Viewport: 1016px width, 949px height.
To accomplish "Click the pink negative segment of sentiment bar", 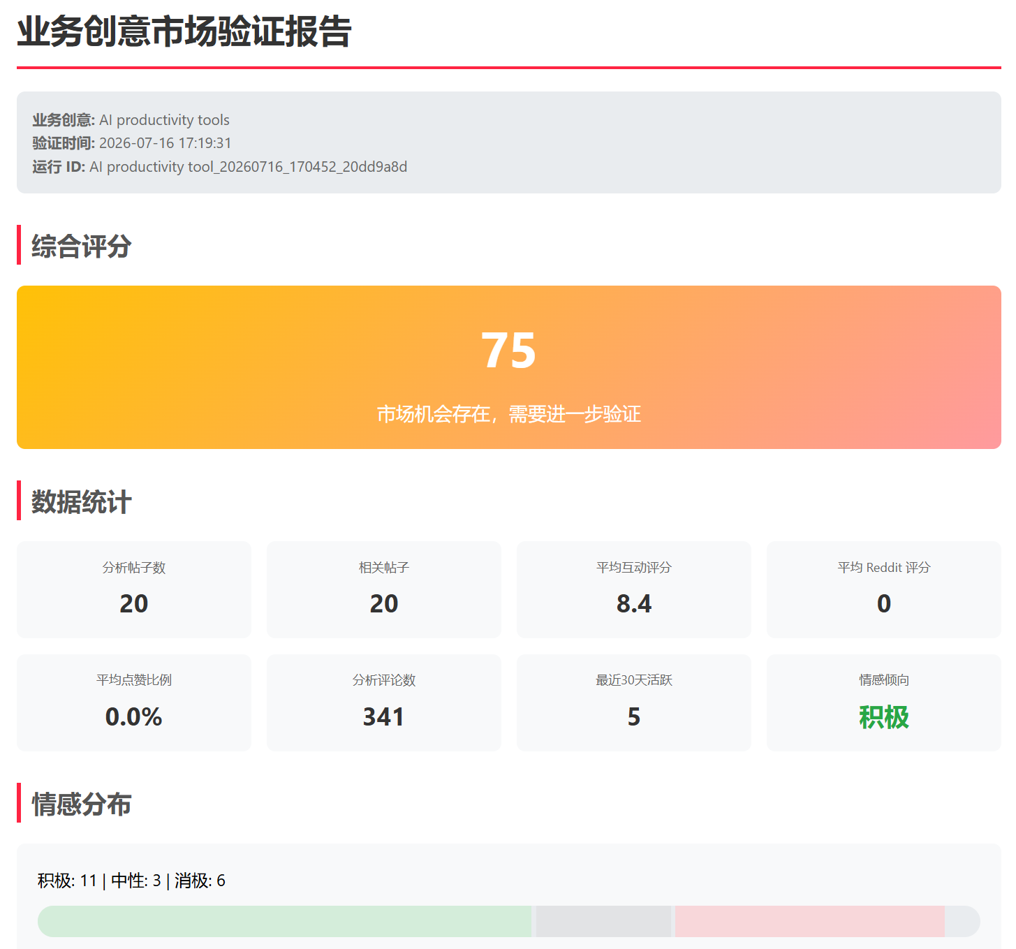I will [810, 921].
